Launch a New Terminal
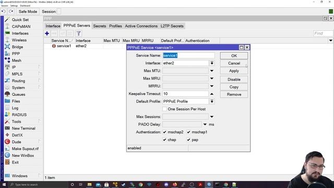This screenshot has height=188, width=334. pos(23,128)
